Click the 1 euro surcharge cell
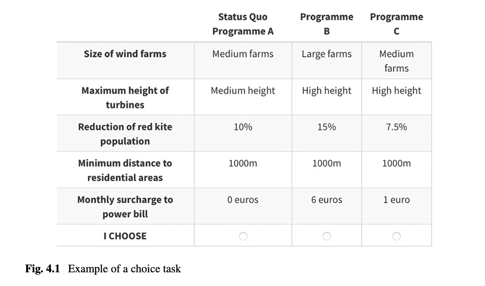The width and height of the screenshot is (485, 286). pos(396,200)
